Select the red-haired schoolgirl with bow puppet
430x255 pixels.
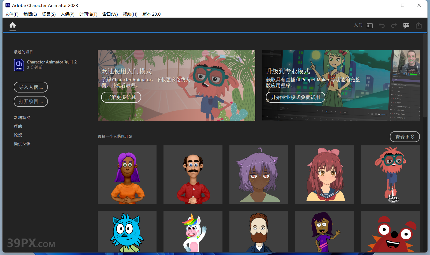324,175
